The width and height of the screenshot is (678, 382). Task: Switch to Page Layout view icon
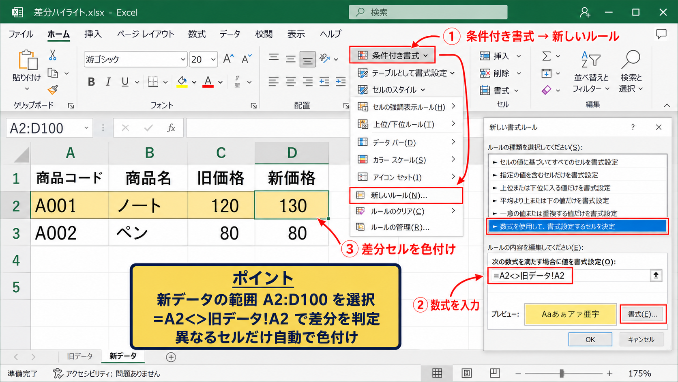point(467,373)
